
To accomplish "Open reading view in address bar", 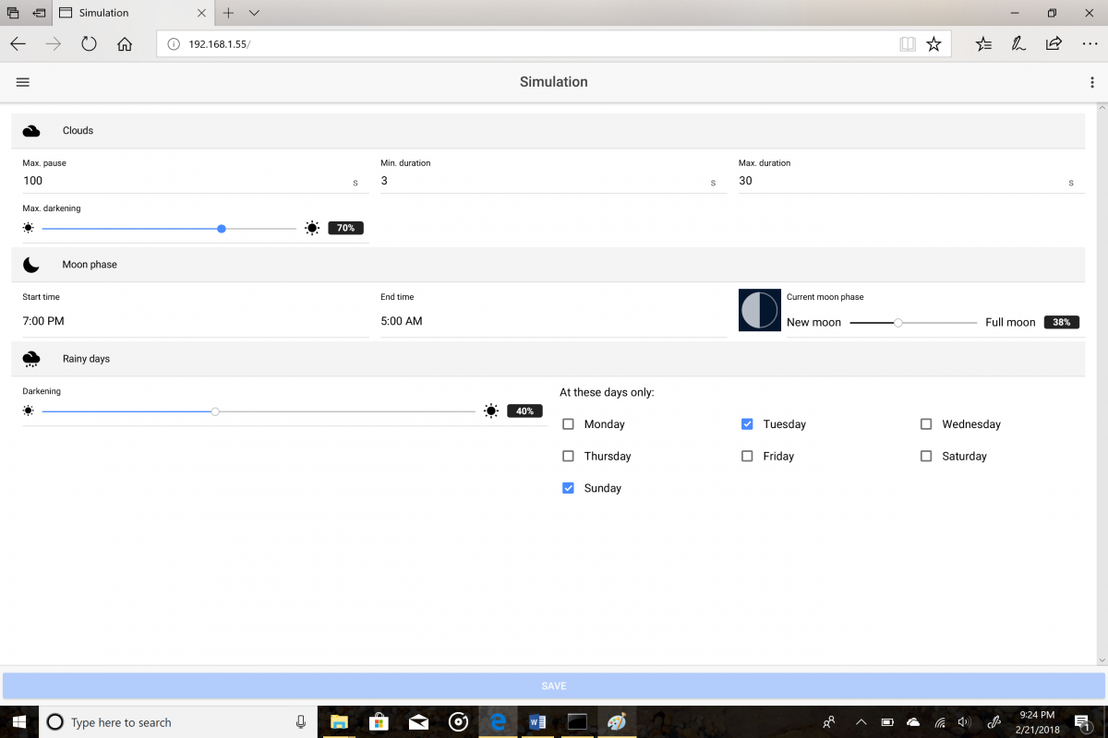I will pyautogui.click(x=908, y=44).
